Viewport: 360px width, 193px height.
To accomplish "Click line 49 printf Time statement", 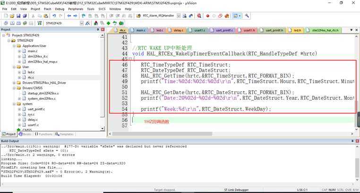I will coord(247,81).
